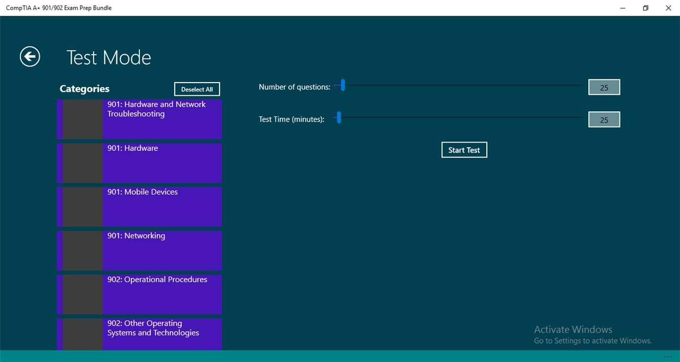
Task: Click the 'Test Time (minutes):' label
Action: (292, 119)
